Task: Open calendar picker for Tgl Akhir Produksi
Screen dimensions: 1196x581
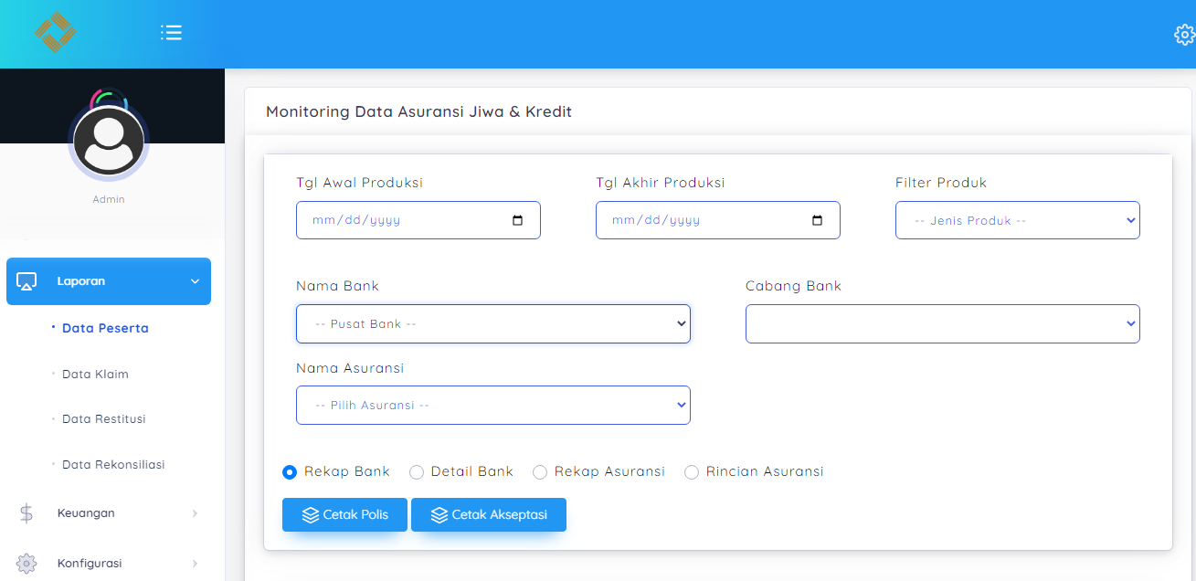Action: click(818, 220)
